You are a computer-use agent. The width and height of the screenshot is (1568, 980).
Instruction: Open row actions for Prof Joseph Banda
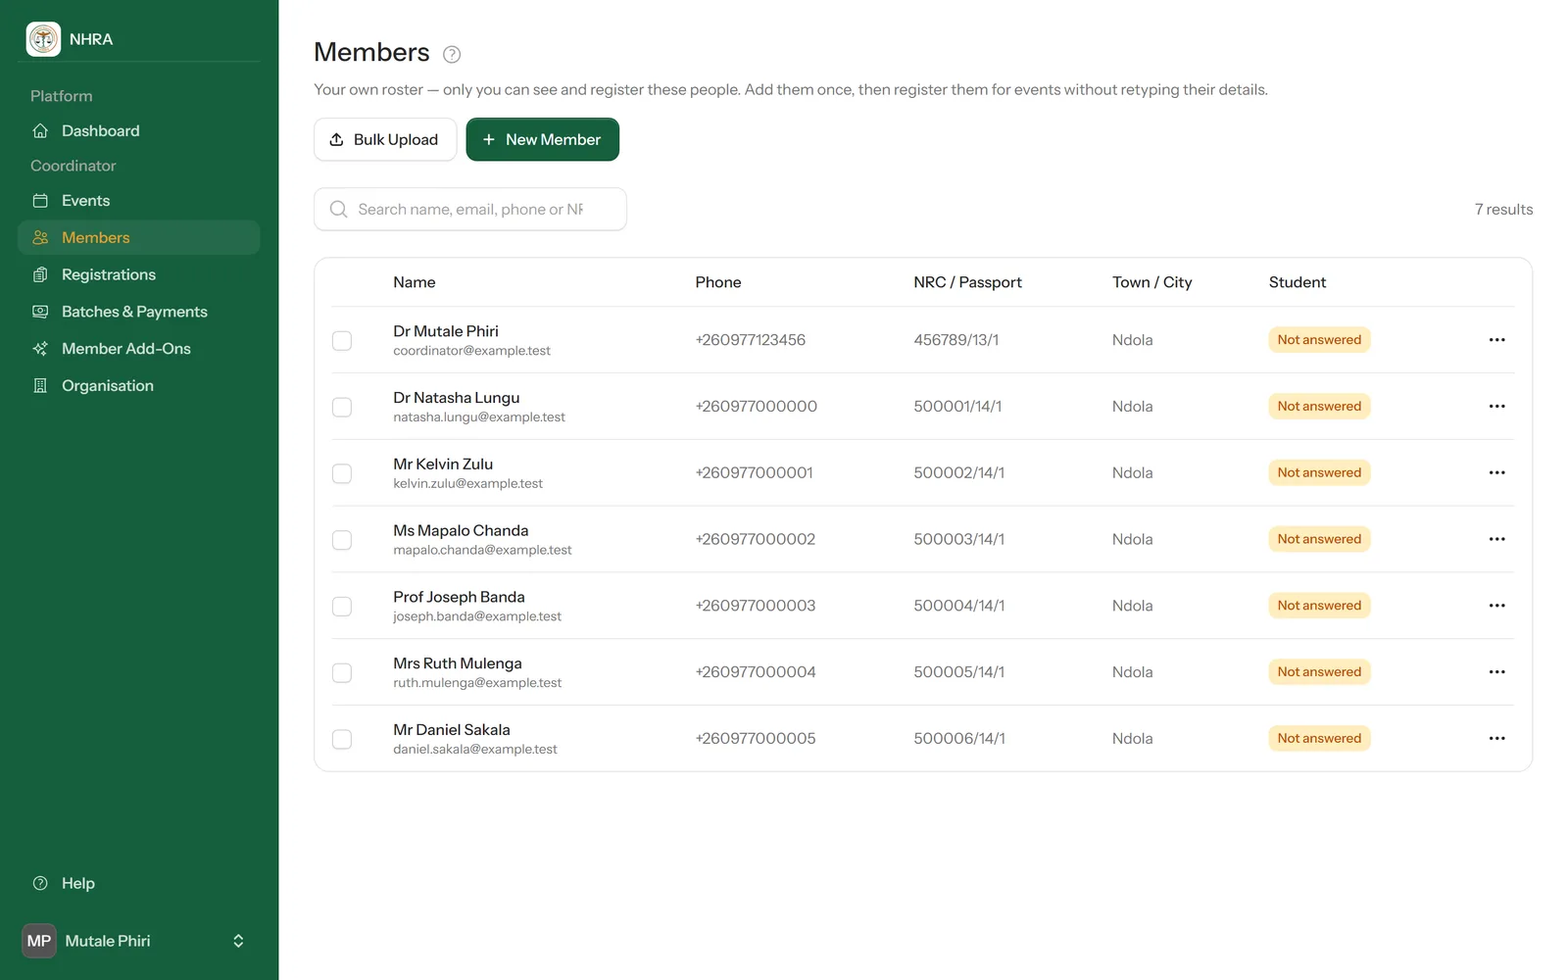1496,606
